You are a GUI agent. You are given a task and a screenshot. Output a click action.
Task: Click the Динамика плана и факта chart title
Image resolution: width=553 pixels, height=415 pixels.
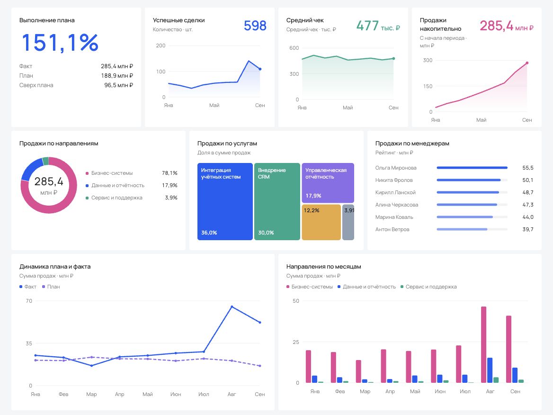point(55,266)
